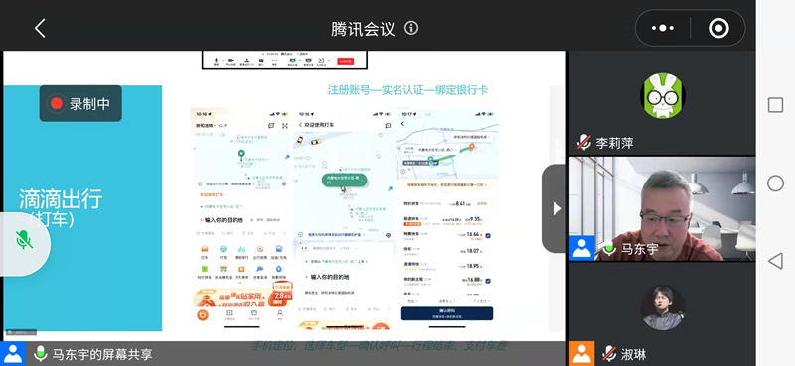Click the 滴滴出行 slide title text
Viewport: 795px width, 366px height.
click(61, 199)
